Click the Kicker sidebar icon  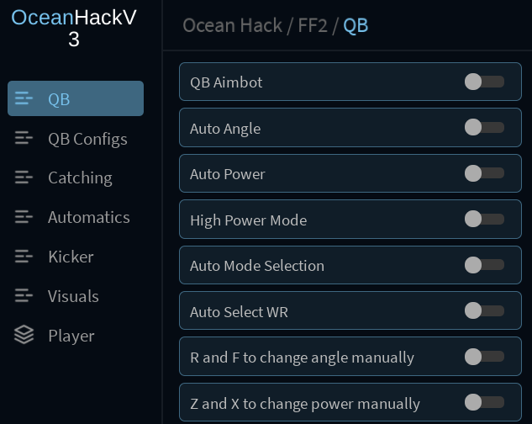(x=24, y=257)
